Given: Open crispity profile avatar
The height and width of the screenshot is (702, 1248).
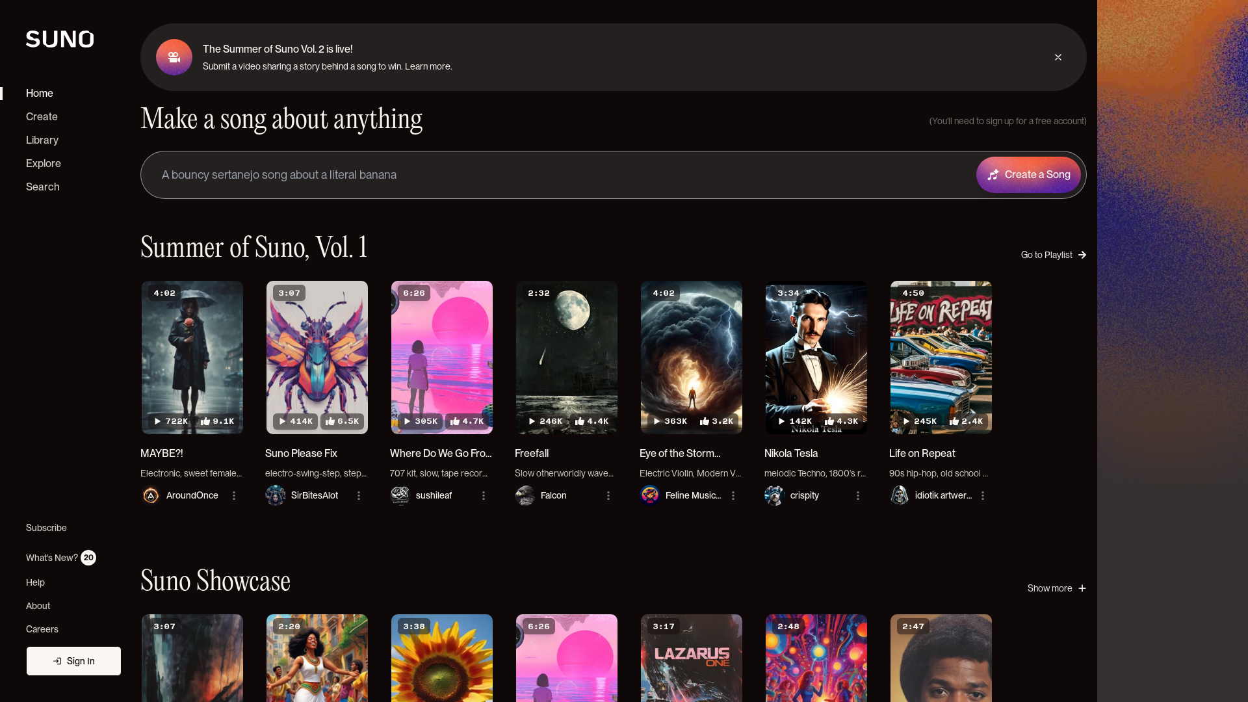Looking at the screenshot, I should (775, 495).
